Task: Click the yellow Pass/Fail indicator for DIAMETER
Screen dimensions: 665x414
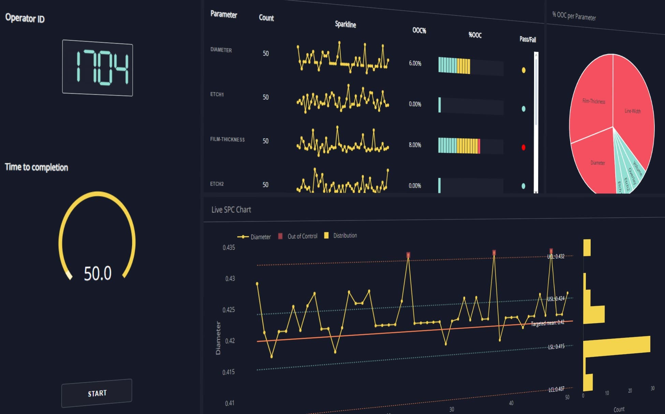Action: (523, 70)
